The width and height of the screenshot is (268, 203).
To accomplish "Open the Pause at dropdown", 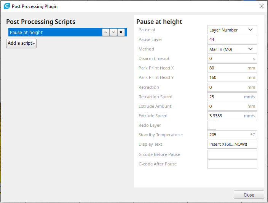I will 232,30.
